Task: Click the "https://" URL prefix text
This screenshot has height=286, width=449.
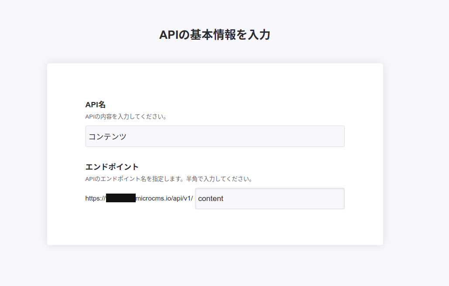Action: (95, 198)
